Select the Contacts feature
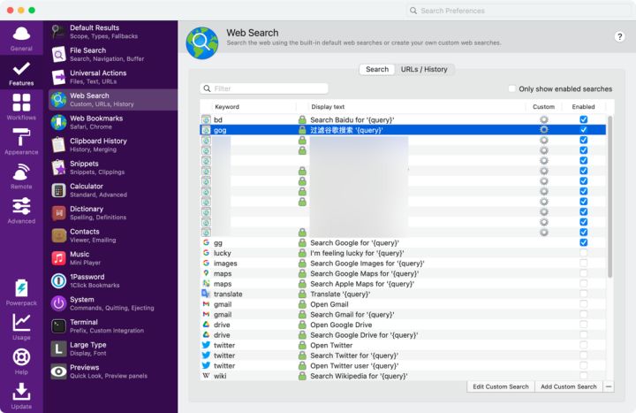The height and width of the screenshot is (413, 636). (x=113, y=235)
